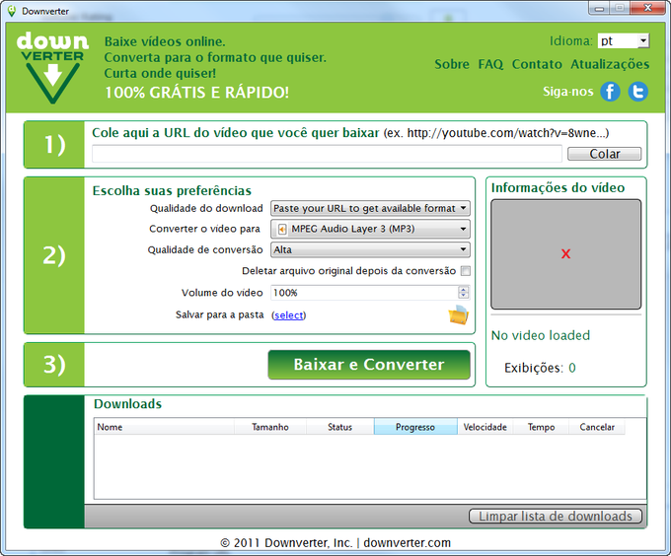
Task: Sort downloads by Tamanho column
Action: tap(270, 427)
